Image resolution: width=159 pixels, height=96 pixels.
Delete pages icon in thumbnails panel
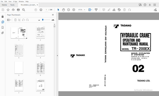[15, 20]
